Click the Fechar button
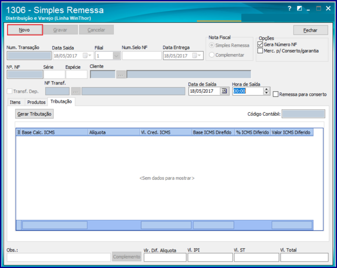The image size is (337, 268). 311,30
